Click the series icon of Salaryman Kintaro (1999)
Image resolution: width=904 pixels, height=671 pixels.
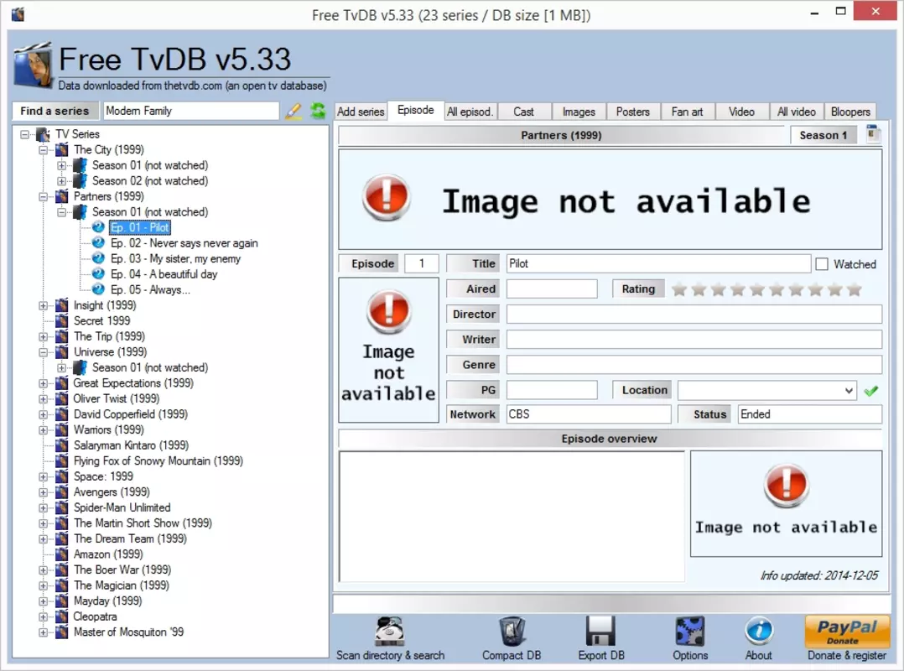tap(62, 445)
